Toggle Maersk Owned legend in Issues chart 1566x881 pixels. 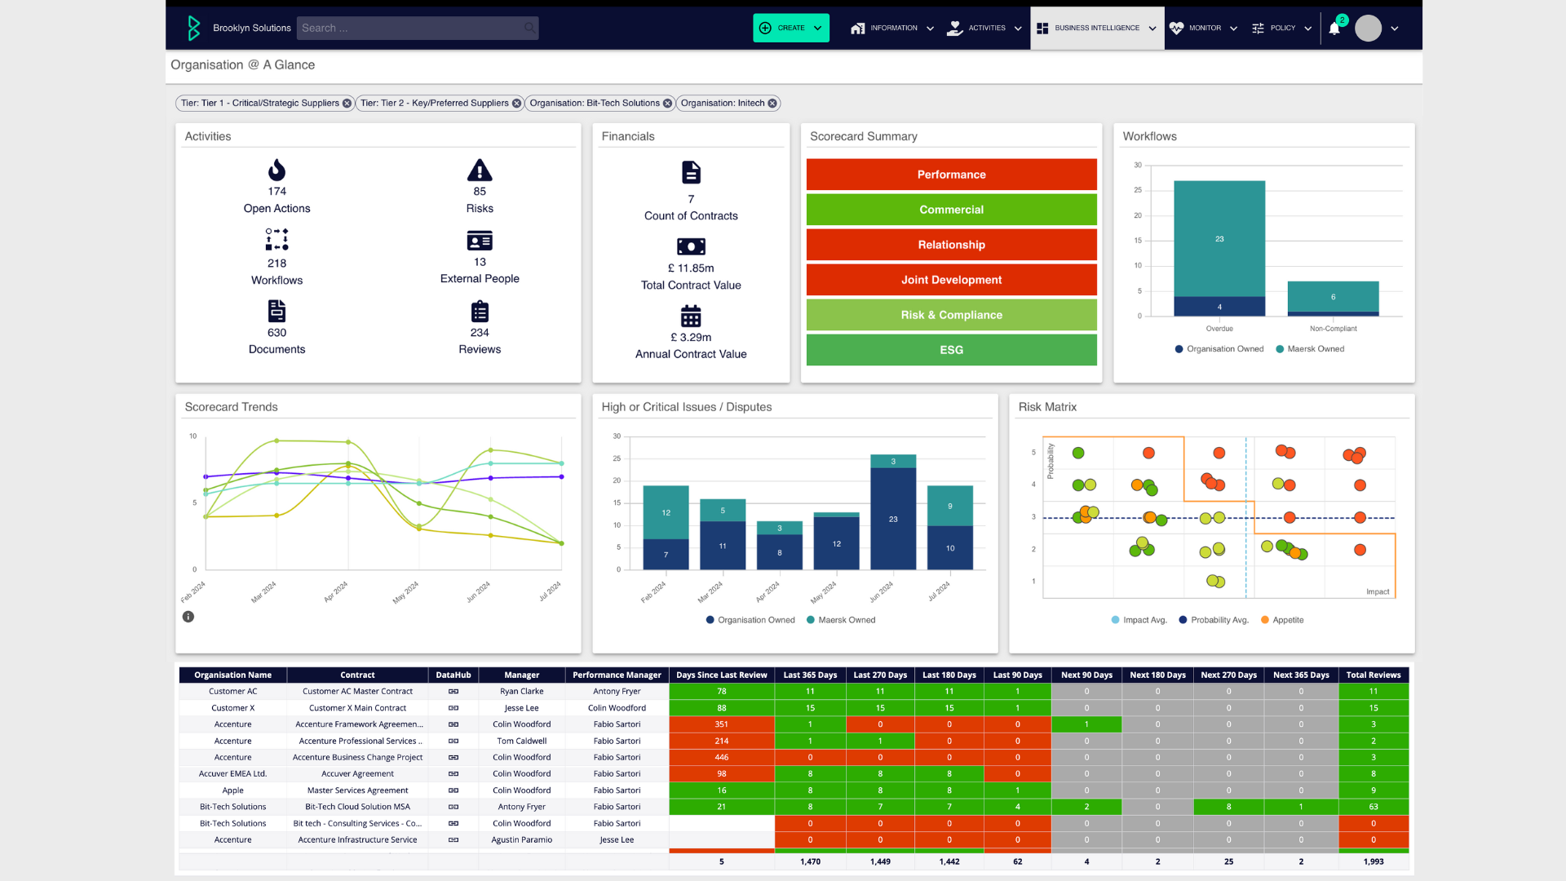click(841, 620)
